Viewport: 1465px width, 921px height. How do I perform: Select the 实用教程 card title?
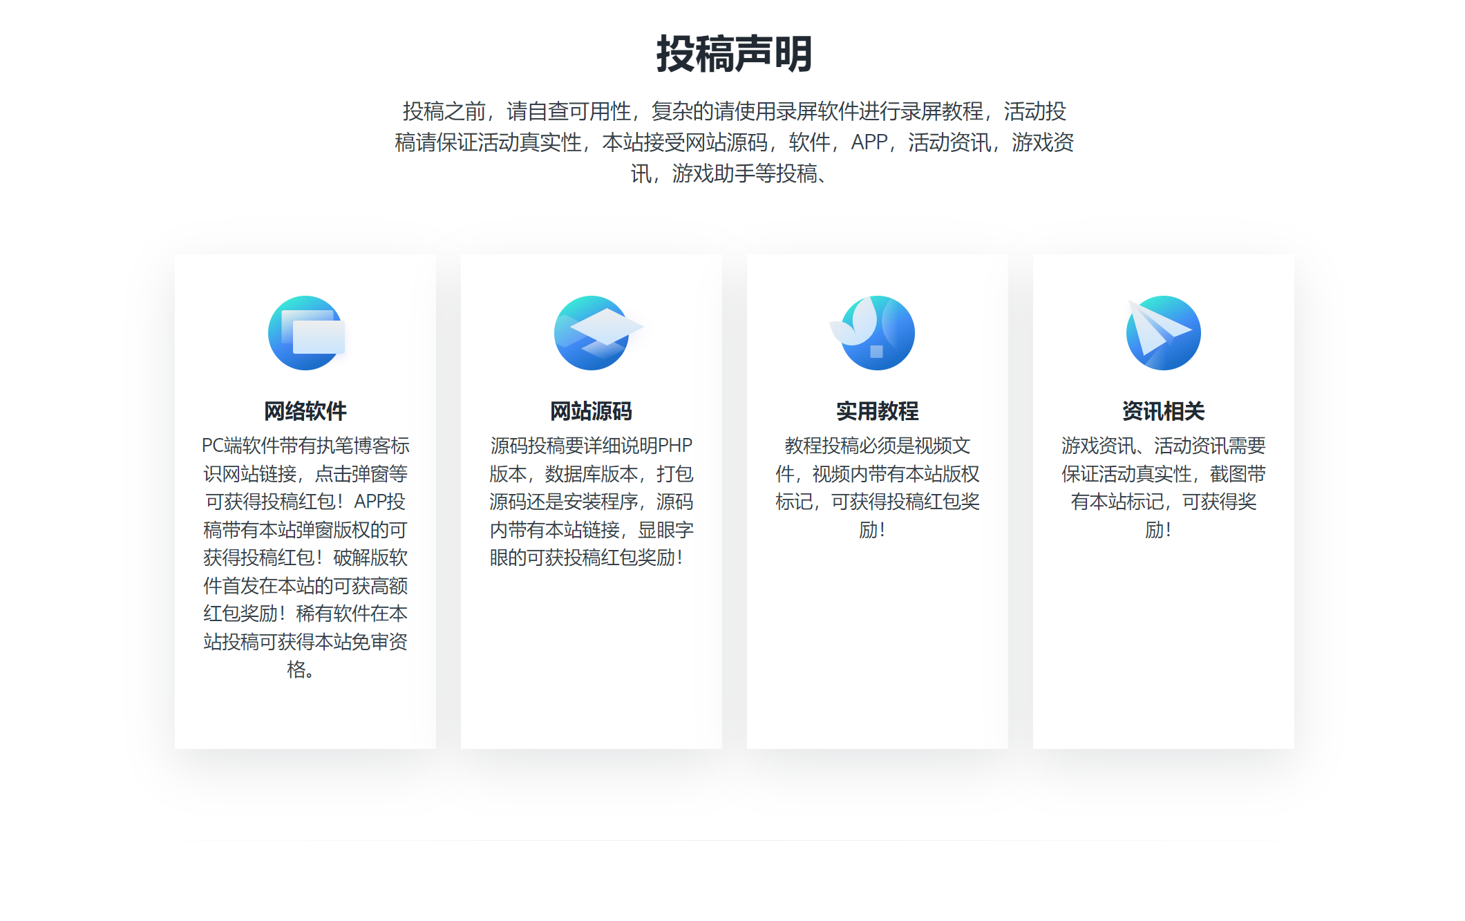878,411
